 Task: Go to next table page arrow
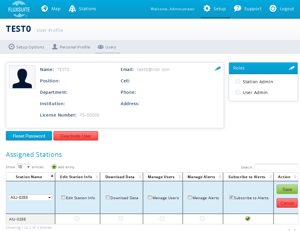[x=295, y=229]
